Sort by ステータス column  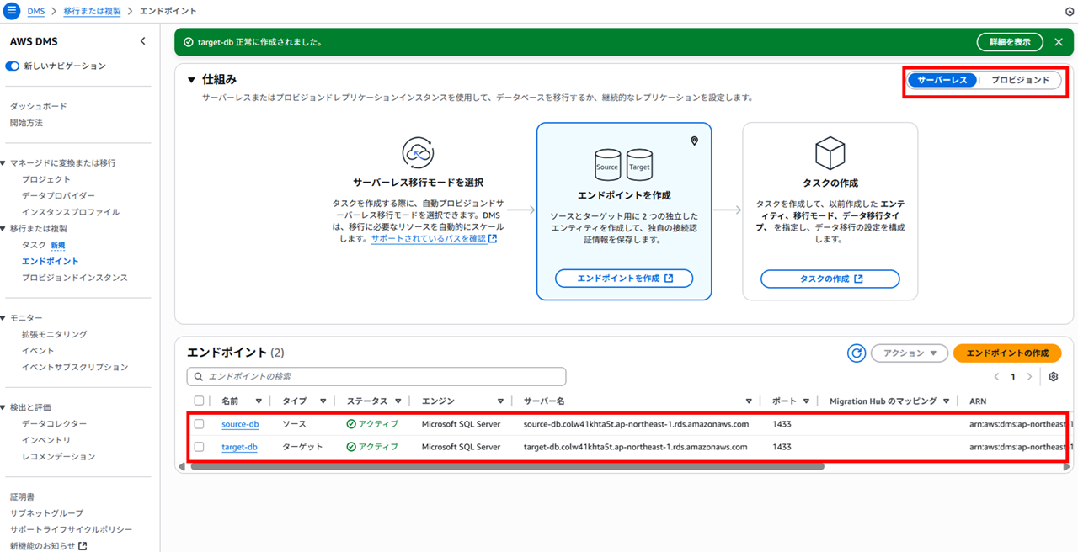coord(398,401)
